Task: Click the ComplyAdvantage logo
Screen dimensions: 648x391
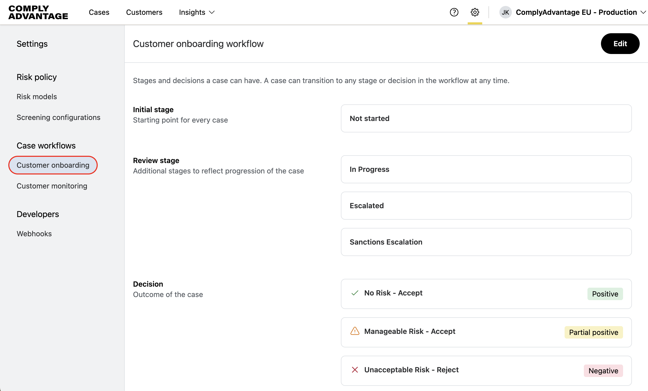Action: pos(38,12)
